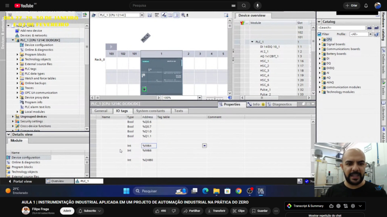Open the YouTube hamburger guide menu
This screenshot has height=217, width=387.
7,5
